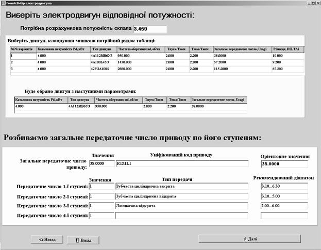The image size is (321, 250).
Task: Click recommended range field 3.10...5.00
Action: point(284,196)
